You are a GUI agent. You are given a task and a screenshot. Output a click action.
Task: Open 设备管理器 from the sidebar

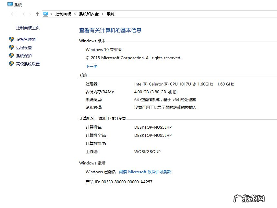click(26, 39)
